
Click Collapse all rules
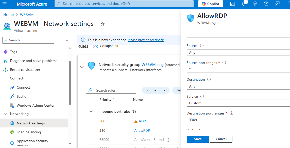(x=106, y=46)
